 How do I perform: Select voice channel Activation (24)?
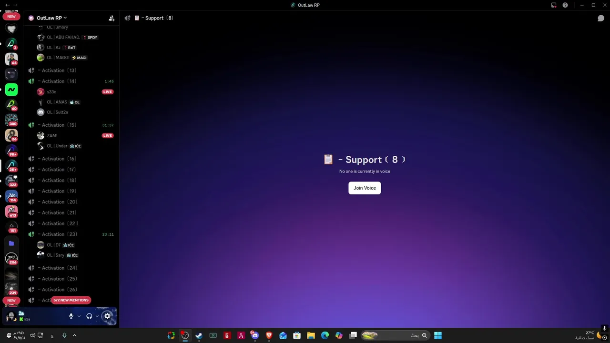point(71,268)
